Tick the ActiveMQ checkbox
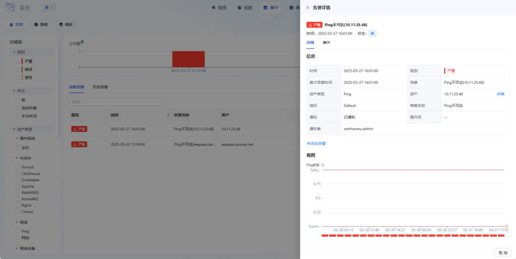The height and width of the screenshot is (259, 516). click(17, 199)
